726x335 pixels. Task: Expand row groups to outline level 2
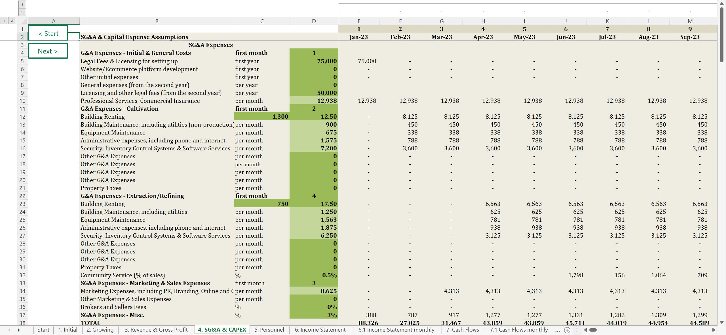[x=12, y=20]
